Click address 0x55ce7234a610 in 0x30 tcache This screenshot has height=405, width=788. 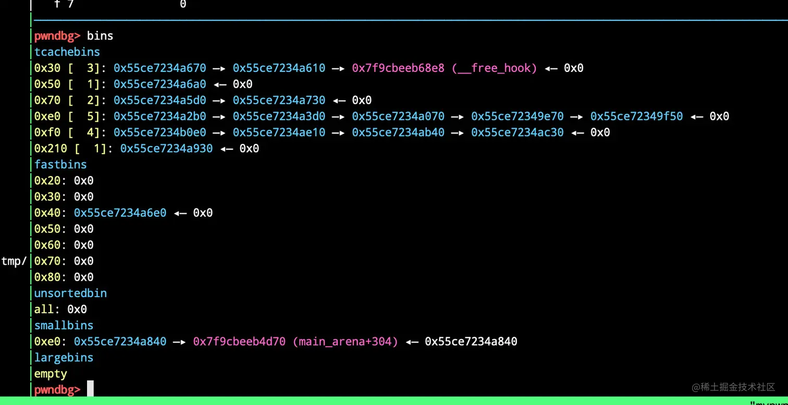click(279, 68)
